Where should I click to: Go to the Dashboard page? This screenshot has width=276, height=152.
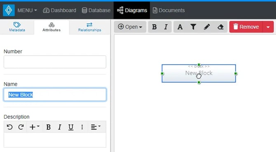tap(59, 10)
